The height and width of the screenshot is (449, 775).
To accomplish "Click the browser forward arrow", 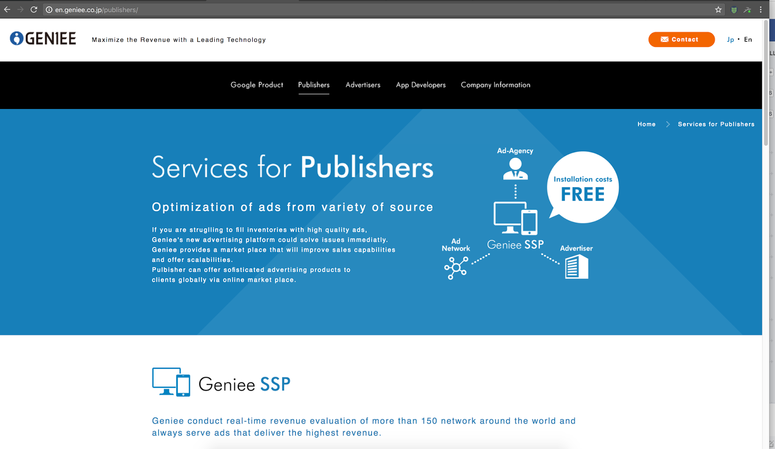I will (20, 10).
